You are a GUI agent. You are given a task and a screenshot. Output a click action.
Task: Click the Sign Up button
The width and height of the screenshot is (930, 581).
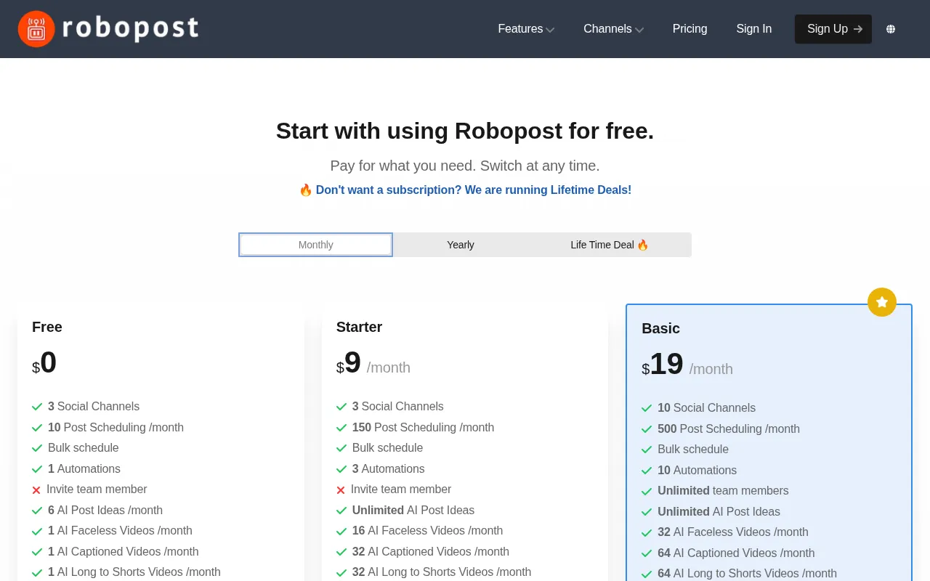tap(833, 29)
